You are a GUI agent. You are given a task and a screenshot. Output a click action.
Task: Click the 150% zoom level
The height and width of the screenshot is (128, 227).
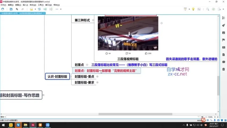(x=210, y=117)
